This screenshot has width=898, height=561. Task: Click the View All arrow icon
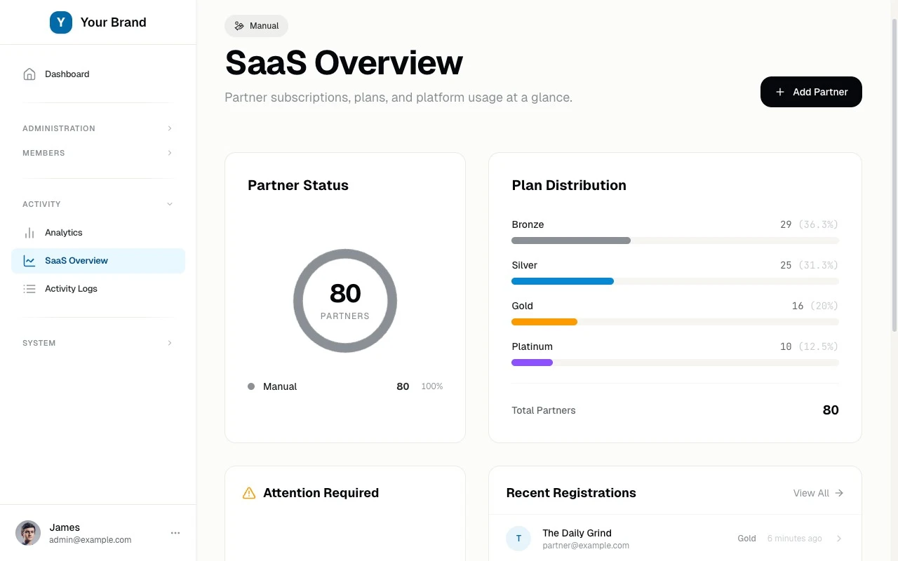pyautogui.click(x=839, y=493)
